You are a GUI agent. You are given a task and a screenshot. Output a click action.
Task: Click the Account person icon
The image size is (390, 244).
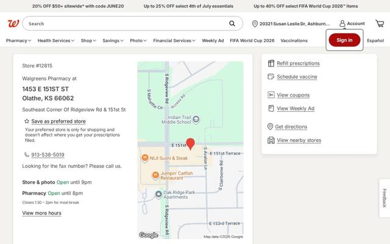point(342,23)
